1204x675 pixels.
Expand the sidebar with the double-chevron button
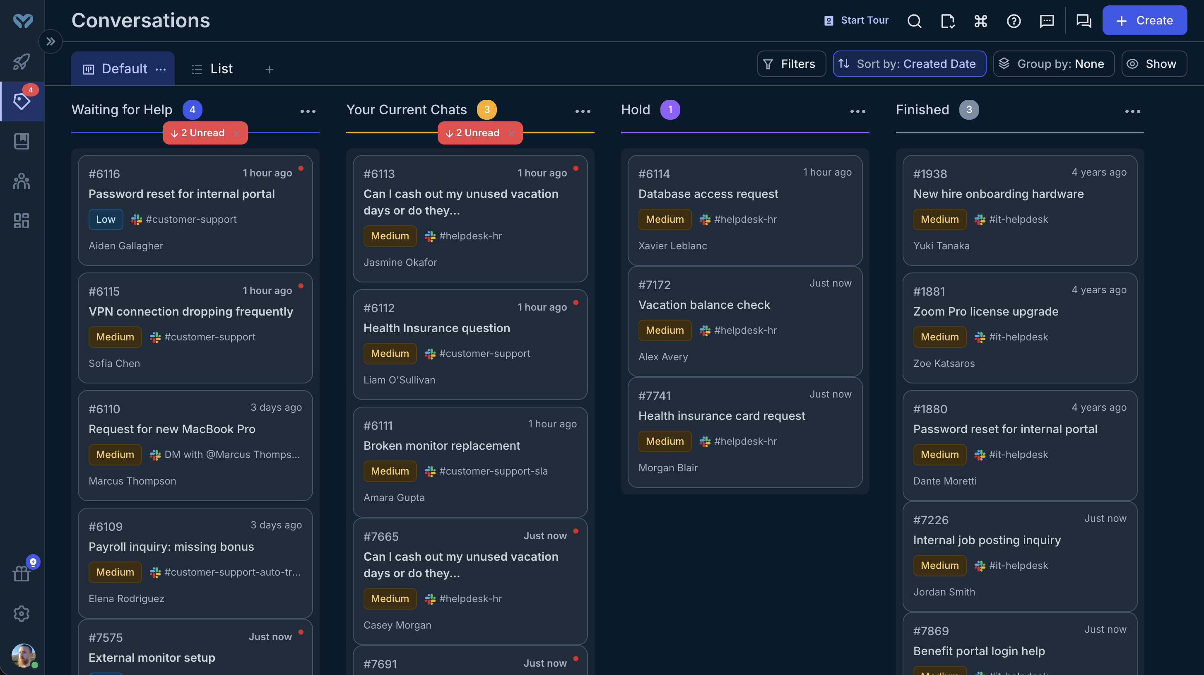(51, 41)
